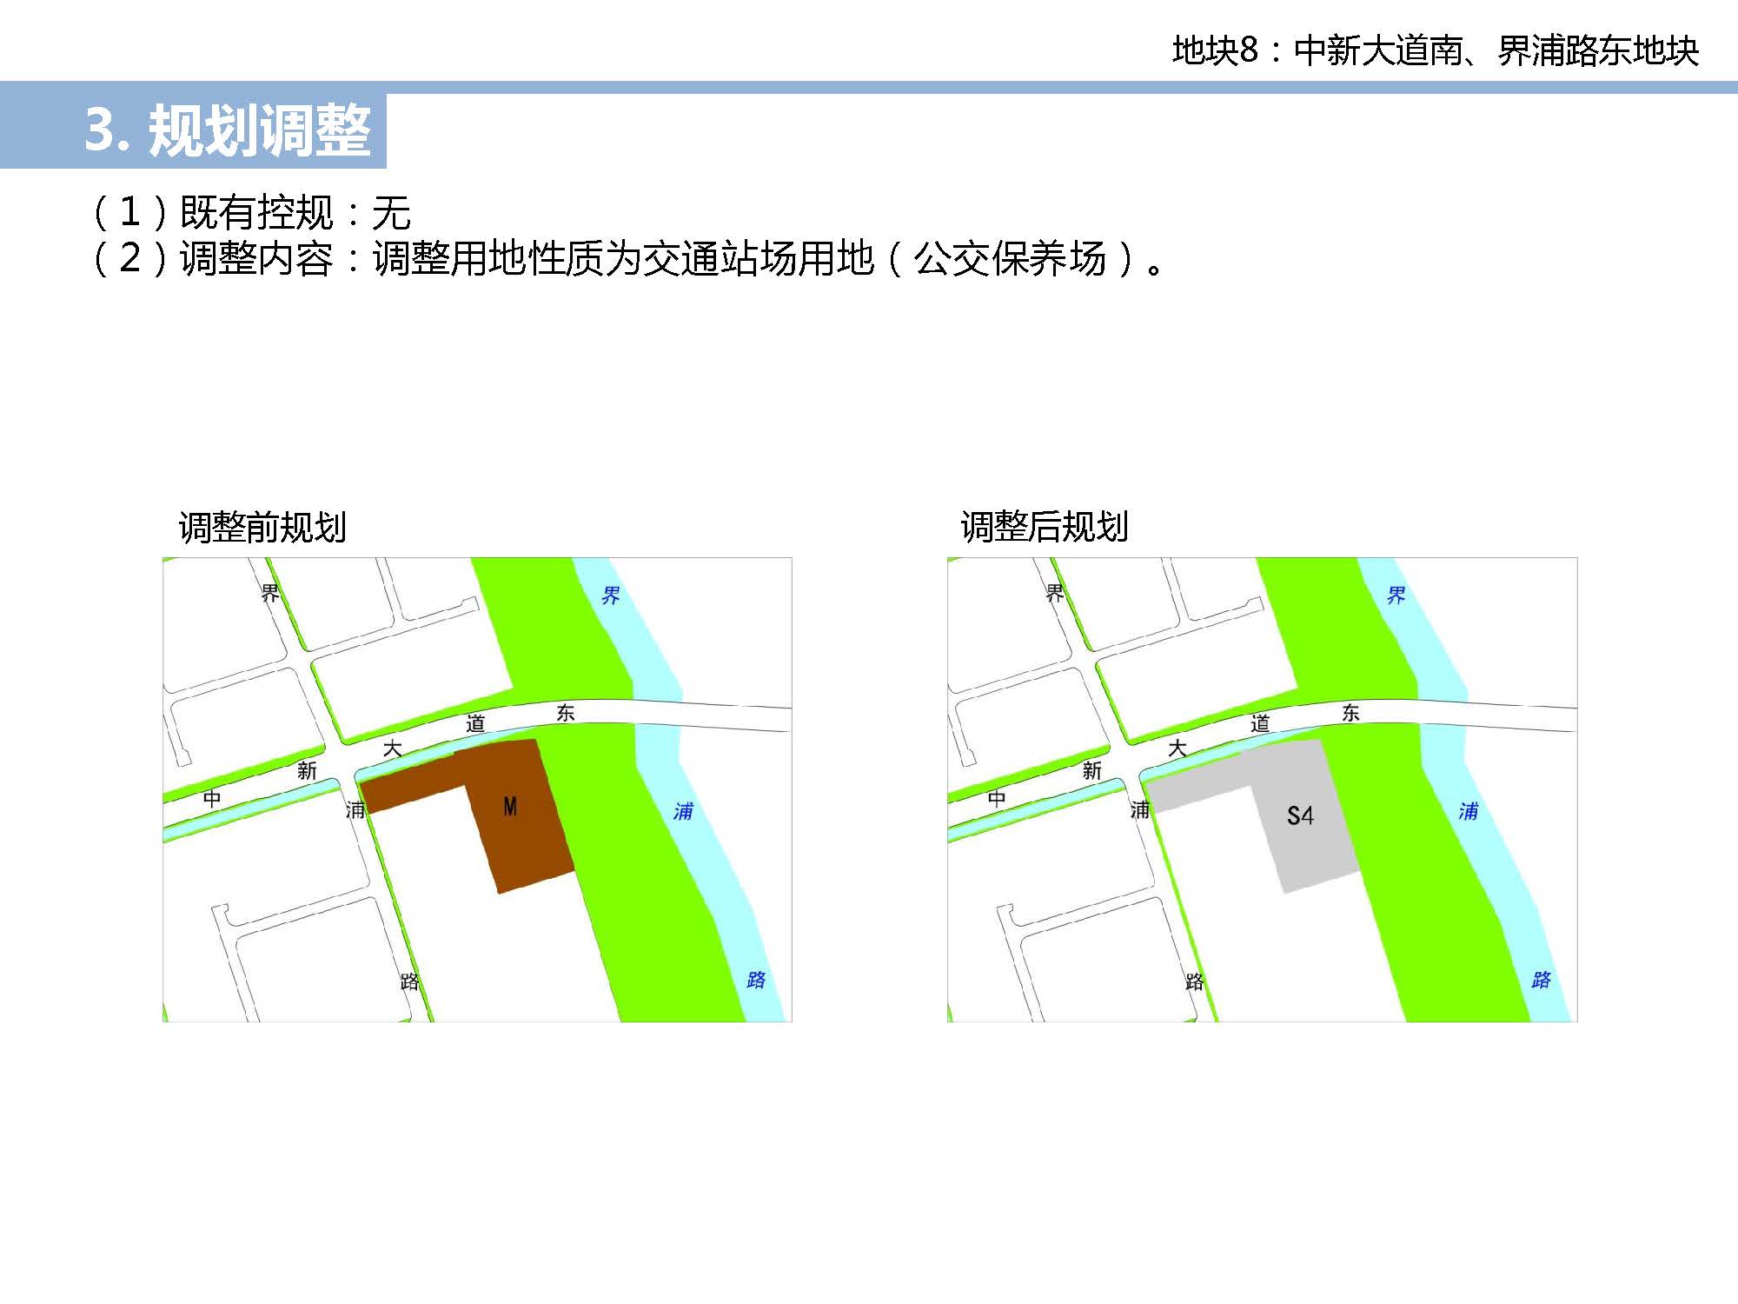
Task: Click the '中' road label in right map
Action: (x=997, y=797)
